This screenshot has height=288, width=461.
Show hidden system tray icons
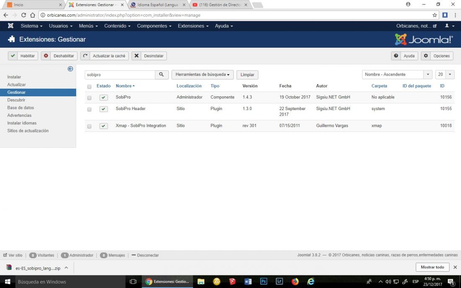click(381, 282)
